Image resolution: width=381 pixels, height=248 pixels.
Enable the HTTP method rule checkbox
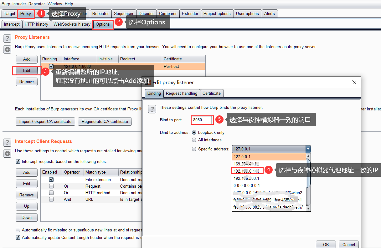pyautogui.click(x=51, y=193)
